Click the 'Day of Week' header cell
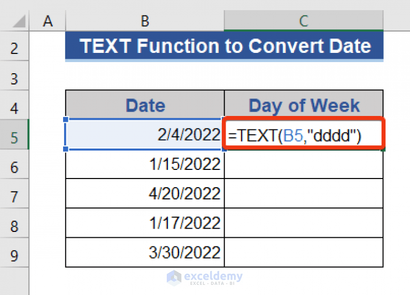The image size is (410, 295). point(304,105)
